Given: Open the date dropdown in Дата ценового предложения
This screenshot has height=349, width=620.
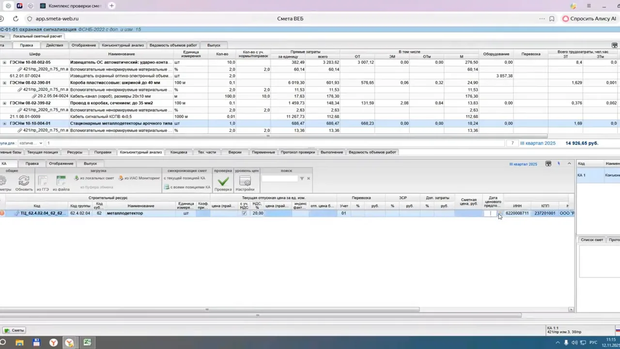Looking at the screenshot, I should coord(499,214).
